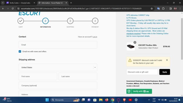Viewport: 183px width, 103px height.
Task: Open YouTube app from taskbar
Action: 130,100
